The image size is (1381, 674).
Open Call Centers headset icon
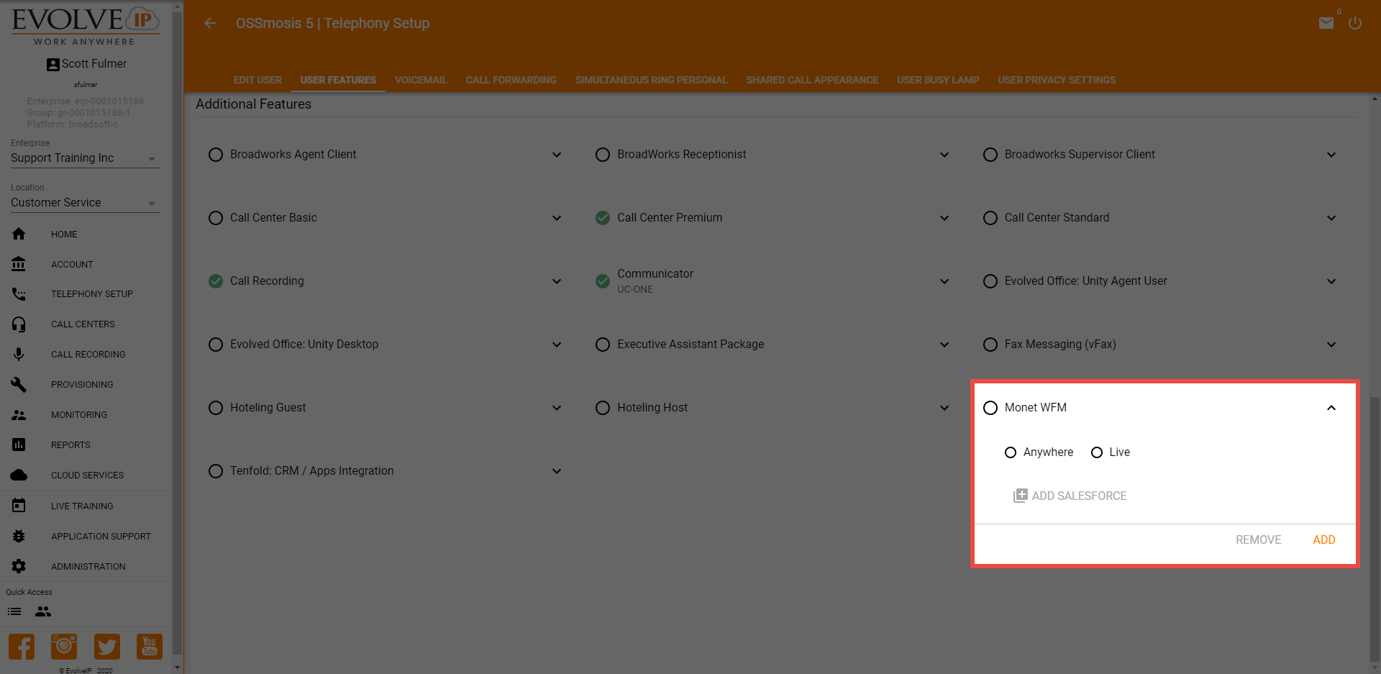(19, 324)
